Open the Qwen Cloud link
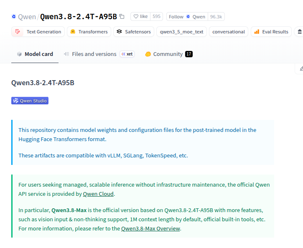 98,194
